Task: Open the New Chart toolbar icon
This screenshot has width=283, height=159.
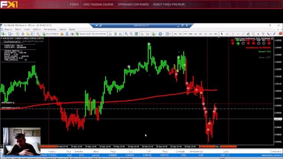Action: point(3,34)
